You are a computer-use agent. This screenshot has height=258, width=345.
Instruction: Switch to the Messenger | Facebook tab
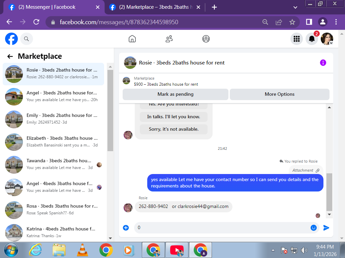47,7
